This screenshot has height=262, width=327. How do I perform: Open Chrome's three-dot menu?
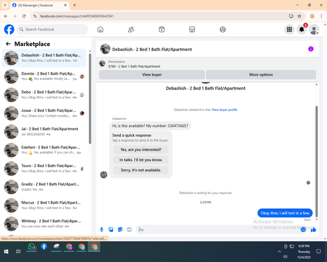pos(321,16)
